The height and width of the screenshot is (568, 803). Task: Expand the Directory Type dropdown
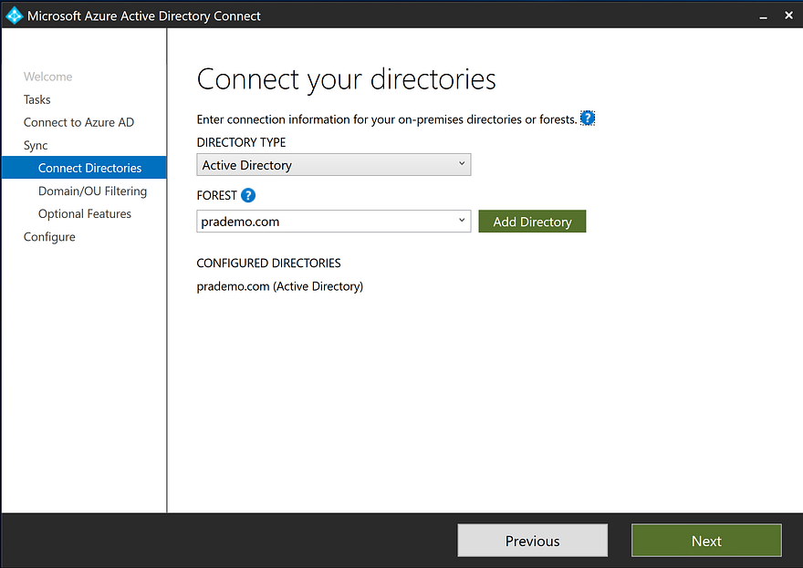(463, 165)
